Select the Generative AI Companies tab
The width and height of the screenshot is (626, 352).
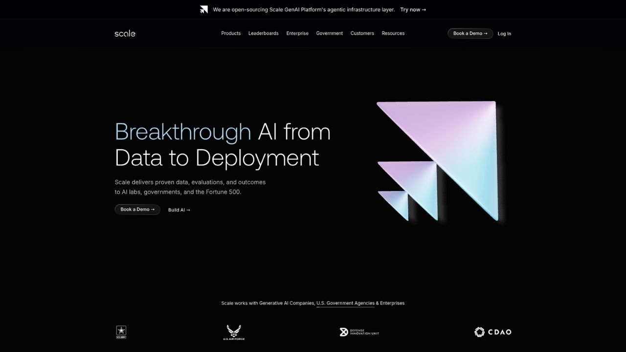coord(287,303)
